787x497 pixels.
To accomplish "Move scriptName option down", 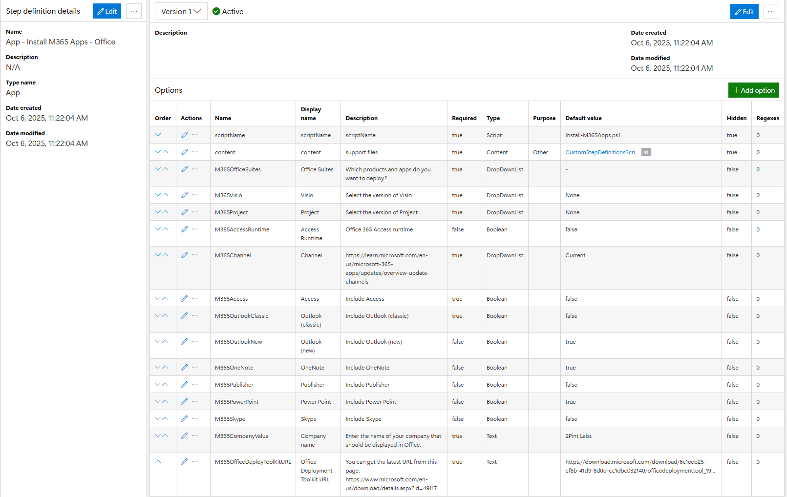I will tap(158, 135).
